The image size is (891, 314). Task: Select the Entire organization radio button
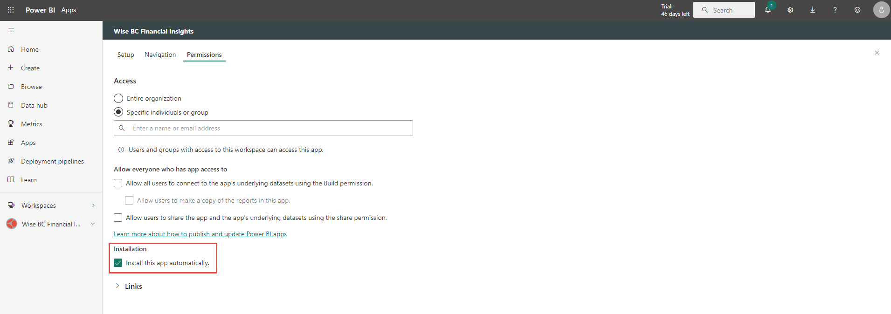(118, 98)
